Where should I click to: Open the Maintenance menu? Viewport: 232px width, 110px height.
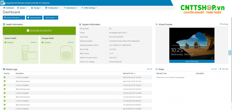(x=71, y=8)
